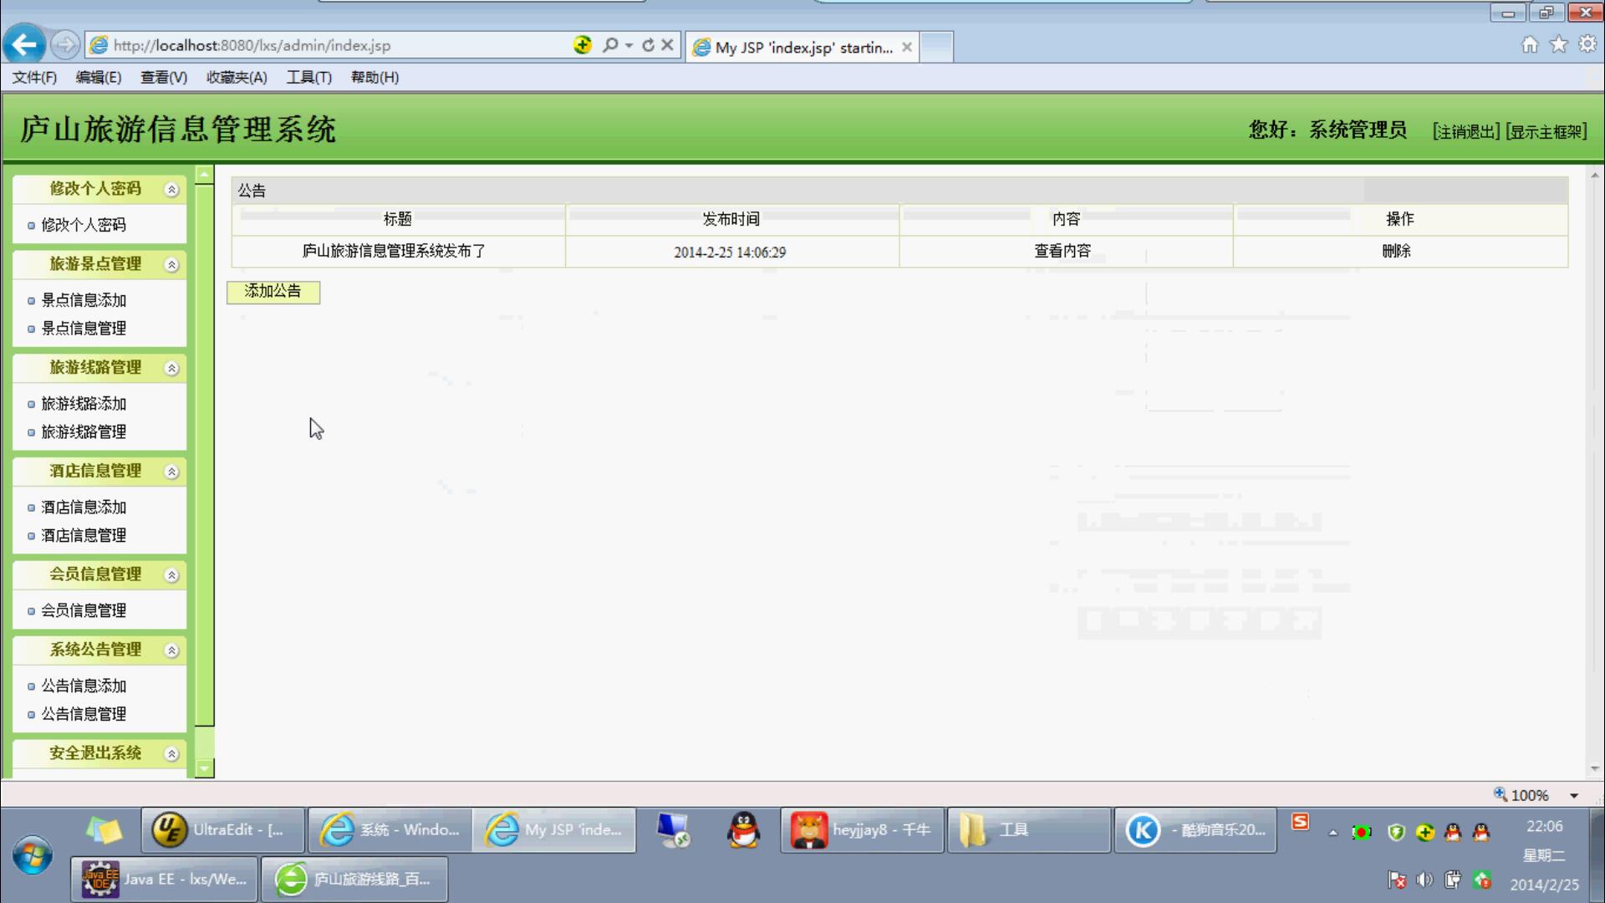This screenshot has width=1605, height=903.
Task: Click the sidebar scrollbar up arrow
Action: pyautogui.click(x=205, y=174)
